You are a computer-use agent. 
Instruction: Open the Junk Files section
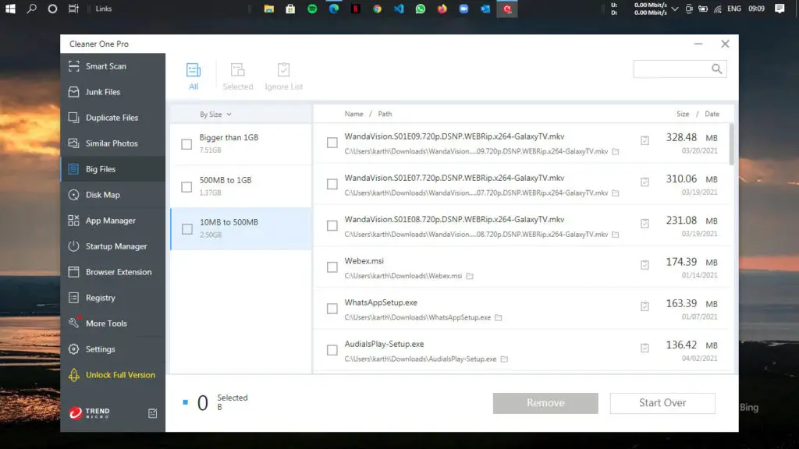click(x=112, y=92)
